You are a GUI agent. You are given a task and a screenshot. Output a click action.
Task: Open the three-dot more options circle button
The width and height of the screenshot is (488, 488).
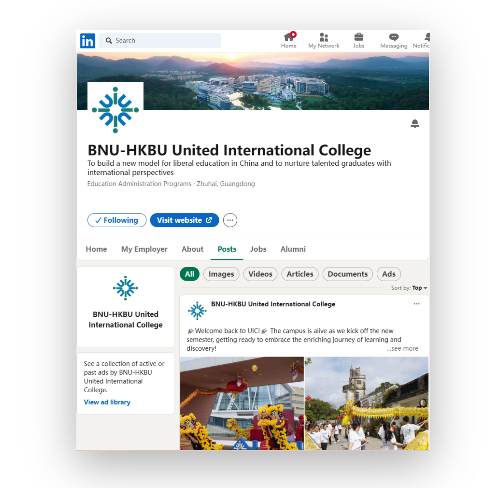point(230,220)
